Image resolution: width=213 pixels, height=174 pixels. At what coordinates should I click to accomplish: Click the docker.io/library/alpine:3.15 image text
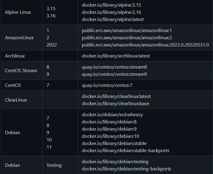[111, 5]
